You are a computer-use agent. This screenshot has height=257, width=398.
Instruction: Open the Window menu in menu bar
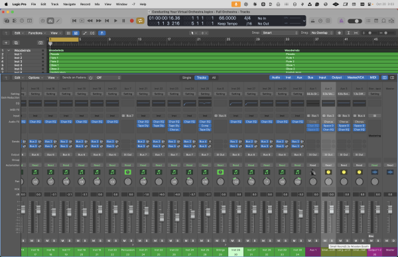[x=121, y=4]
